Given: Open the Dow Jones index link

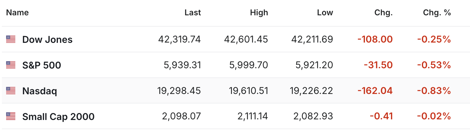Looking at the screenshot, I should [47, 39].
